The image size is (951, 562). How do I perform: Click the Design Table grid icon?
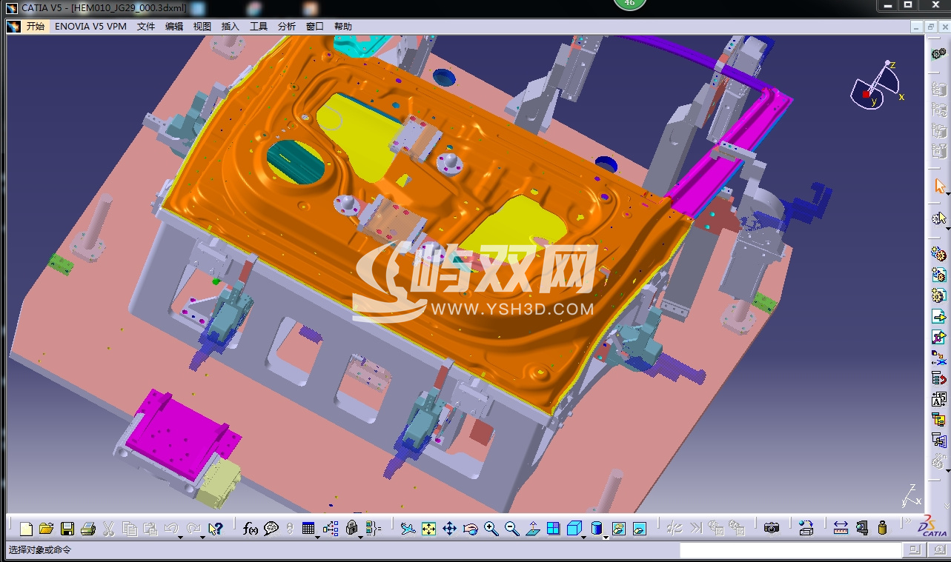click(x=308, y=528)
